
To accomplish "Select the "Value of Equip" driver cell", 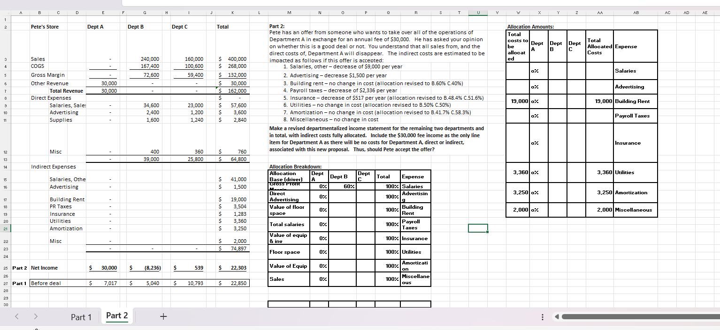I will click(289, 266).
